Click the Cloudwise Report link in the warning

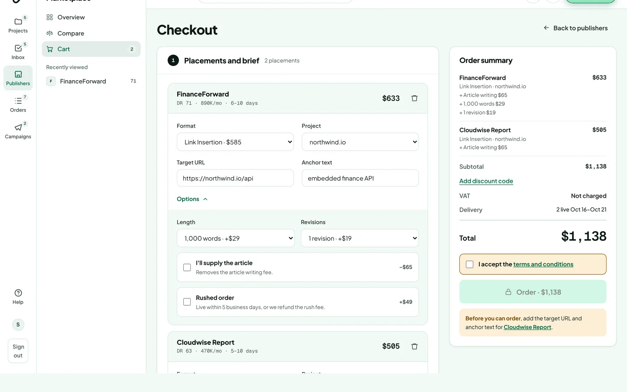[x=527, y=327]
